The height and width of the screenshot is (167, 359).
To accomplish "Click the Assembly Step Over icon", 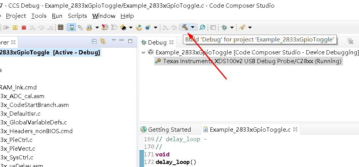I will 174,28.
